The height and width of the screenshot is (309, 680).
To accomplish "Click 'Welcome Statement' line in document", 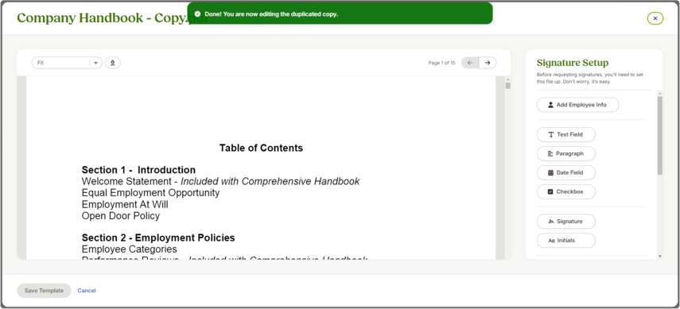I will pos(220,181).
